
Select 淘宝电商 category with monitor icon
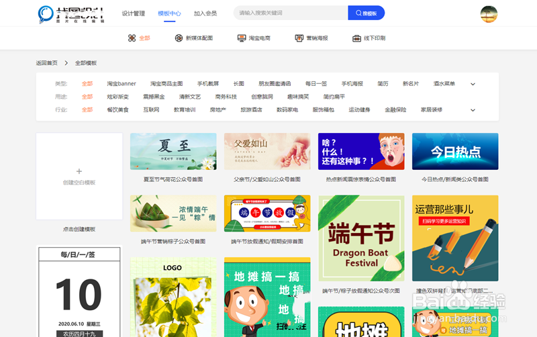[x=254, y=38]
